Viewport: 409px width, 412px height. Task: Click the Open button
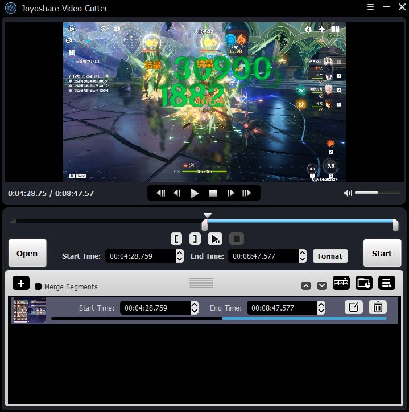click(27, 254)
